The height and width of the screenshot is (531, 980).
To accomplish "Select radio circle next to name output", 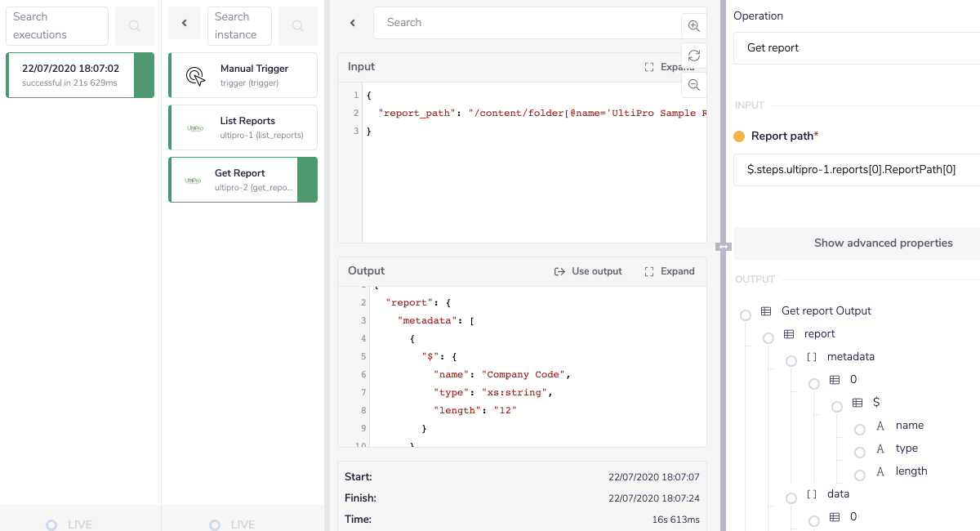I will tap(860, 430).
